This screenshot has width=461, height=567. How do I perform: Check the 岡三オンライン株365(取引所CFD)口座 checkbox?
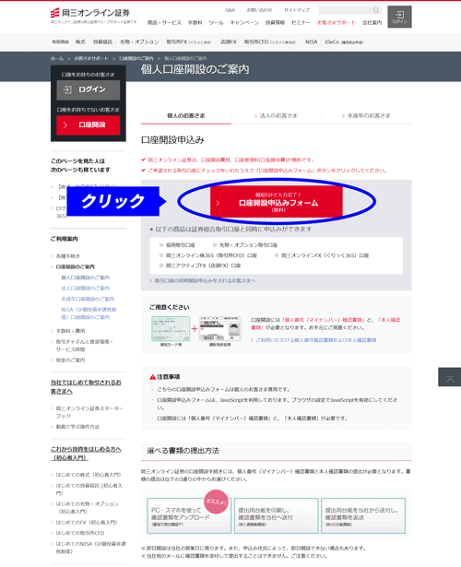point(161,255)
